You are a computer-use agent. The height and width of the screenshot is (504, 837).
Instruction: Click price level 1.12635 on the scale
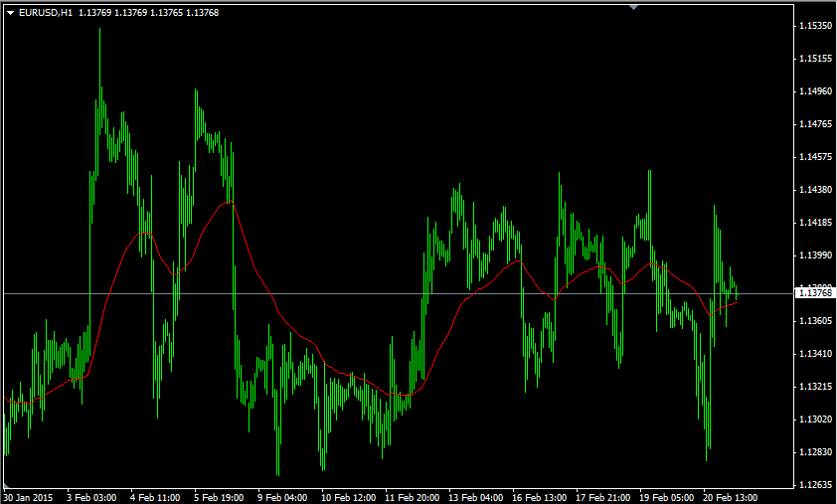pyautogui.click(x=815, y=485)
